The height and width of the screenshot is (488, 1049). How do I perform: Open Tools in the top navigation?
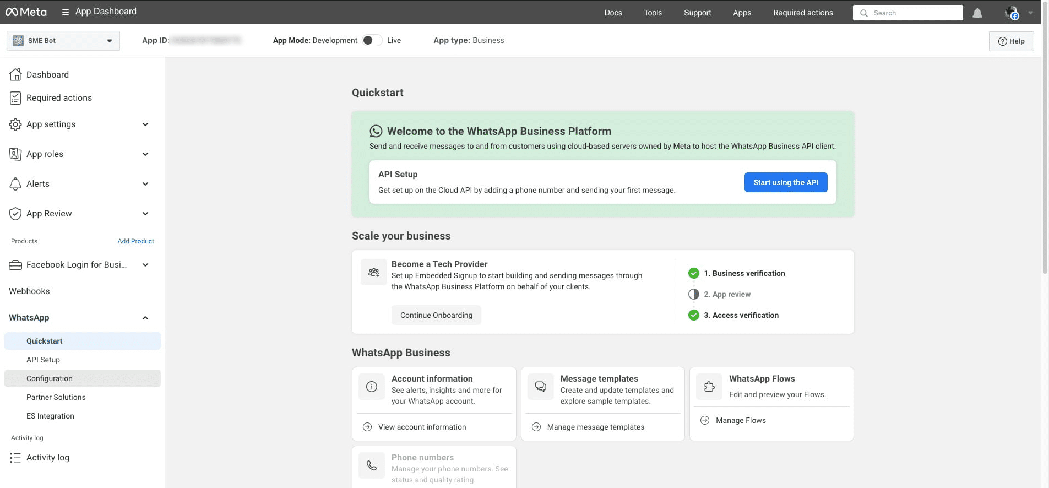653,13
